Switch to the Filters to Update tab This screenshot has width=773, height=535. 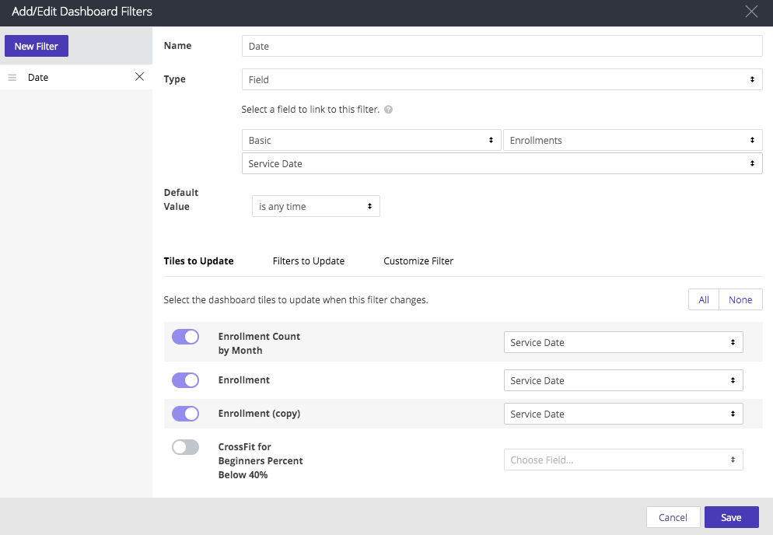pos(308,261)
